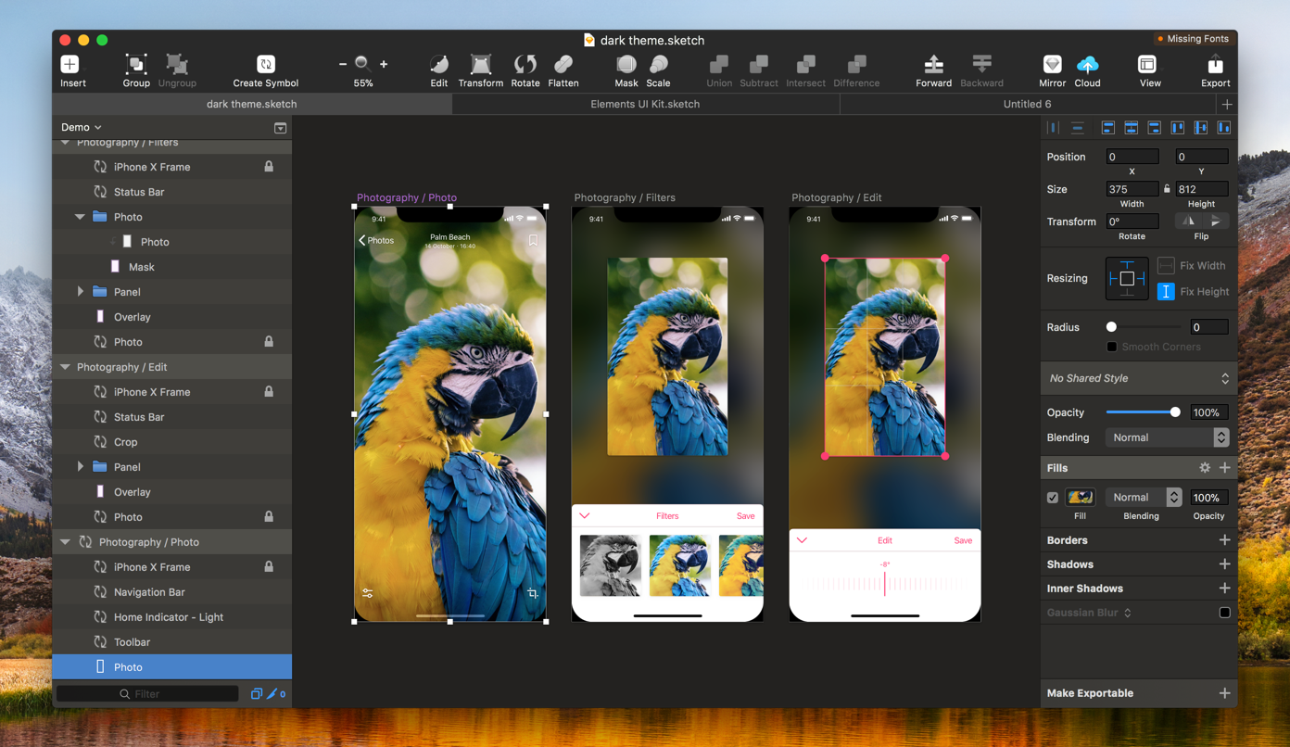Open the Blending mode Normal dropdown
The image size is (1290, 747).
pyautogui.click(x=1167, y=437)
